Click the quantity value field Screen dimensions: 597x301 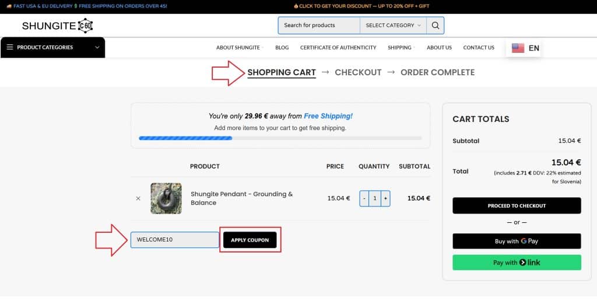click(375, 198)
